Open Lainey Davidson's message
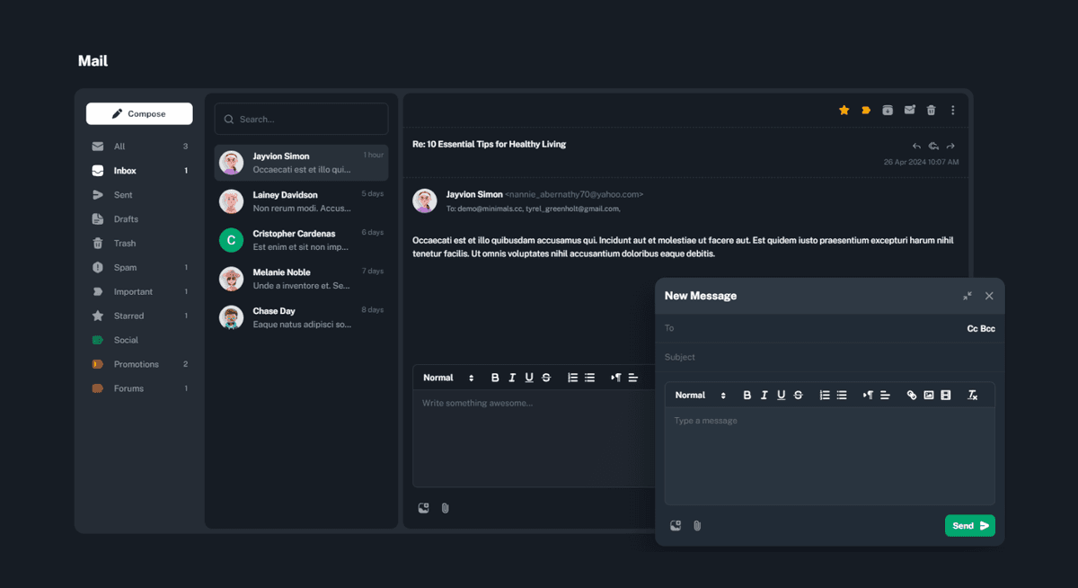Screen dimensions: 1078x588 (301, 201)
